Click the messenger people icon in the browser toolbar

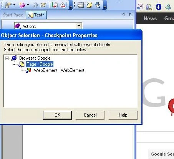pos(168,7)
